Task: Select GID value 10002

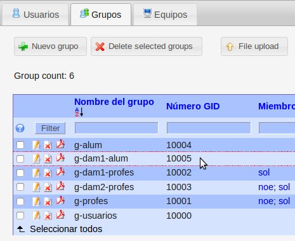Action: coord(179,172)
